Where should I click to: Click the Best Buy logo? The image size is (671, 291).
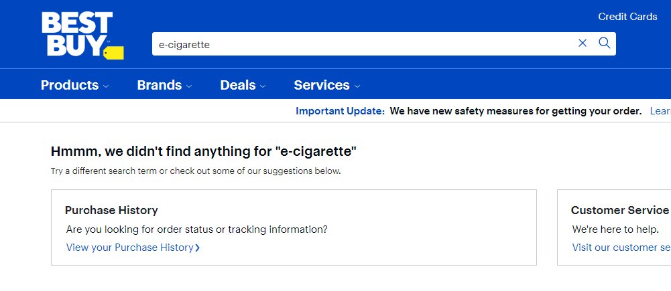[x=76, y=33]
